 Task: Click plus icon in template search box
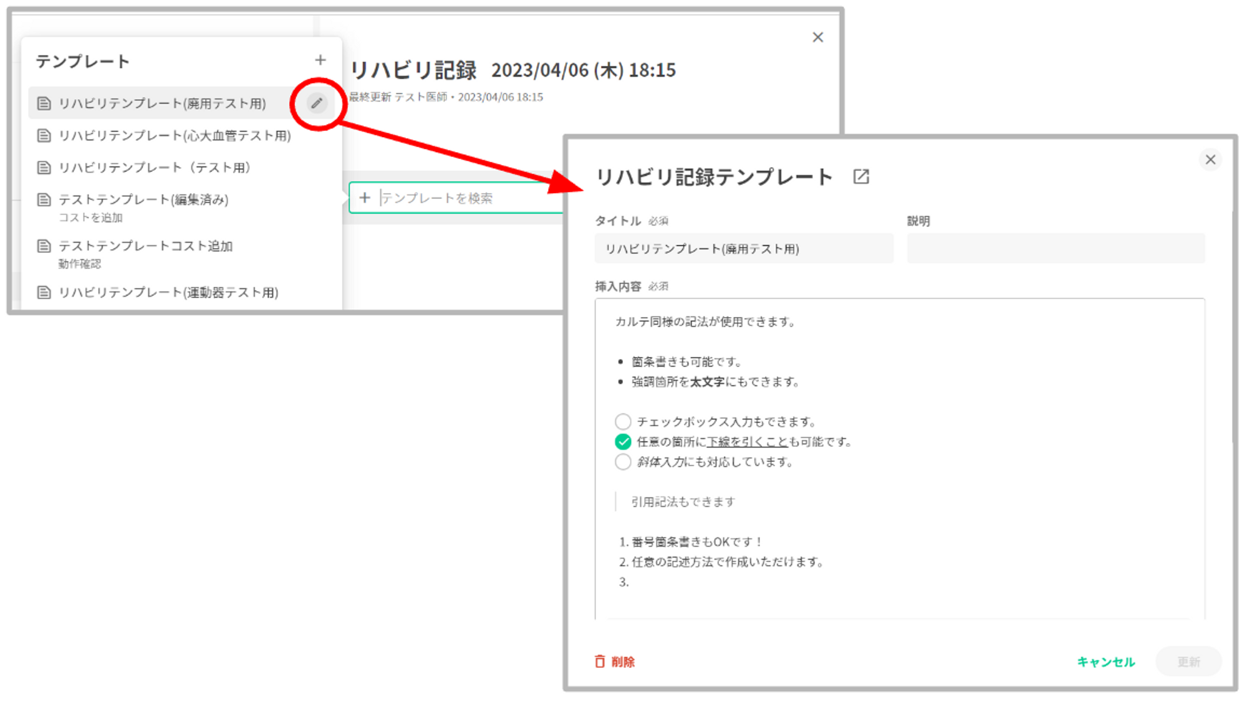[365, 198]
